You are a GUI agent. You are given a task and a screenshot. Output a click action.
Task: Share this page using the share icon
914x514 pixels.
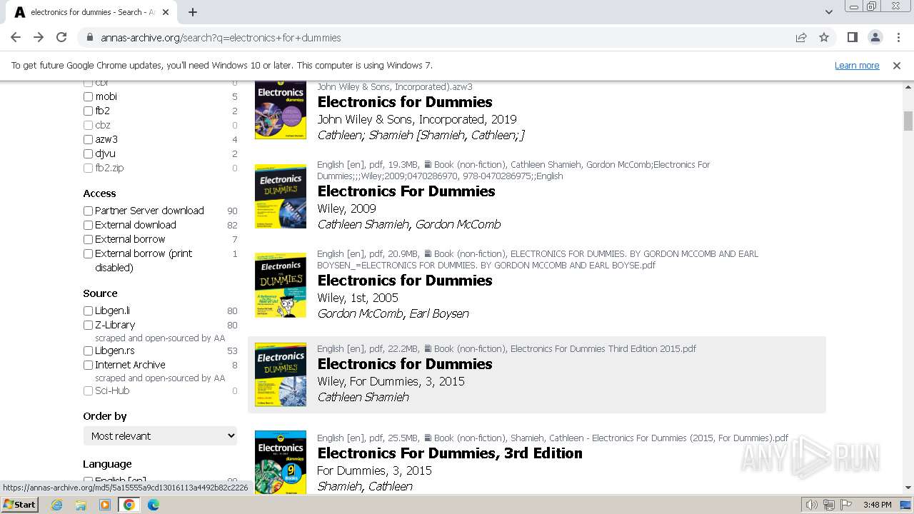(801, 38)
